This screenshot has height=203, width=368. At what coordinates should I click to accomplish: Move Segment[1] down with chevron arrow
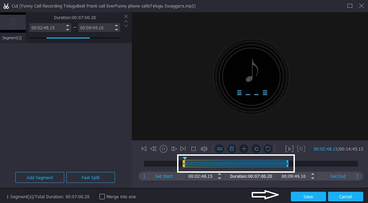pos(126,26)
